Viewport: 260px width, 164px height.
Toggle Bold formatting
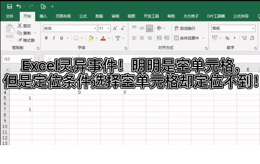(46, 38)
